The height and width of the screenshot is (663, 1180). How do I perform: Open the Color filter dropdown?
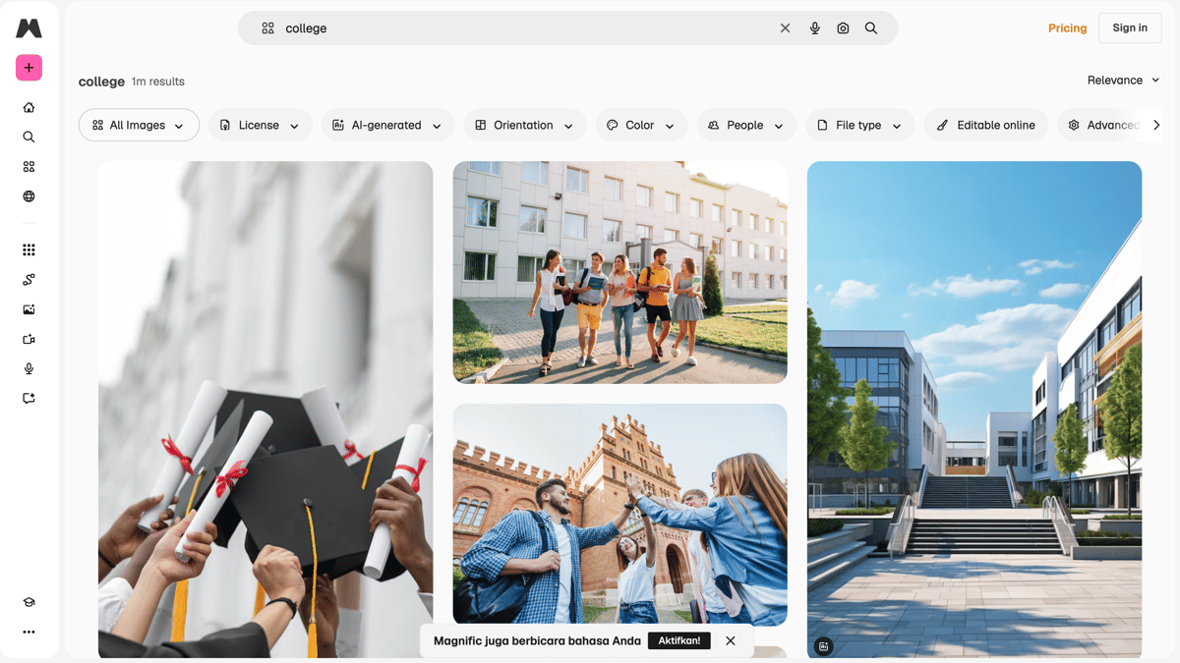[x=640, y=126]
